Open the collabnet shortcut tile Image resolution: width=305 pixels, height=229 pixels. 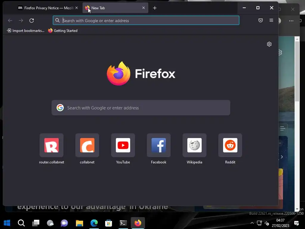coord(87,149)
